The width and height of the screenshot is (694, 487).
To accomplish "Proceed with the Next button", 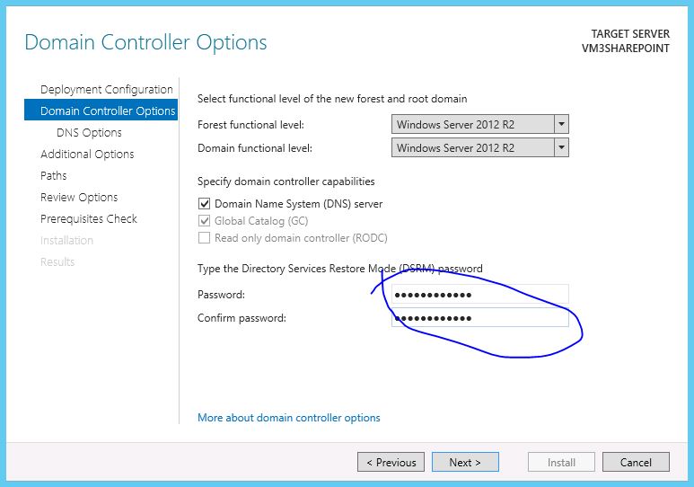I will 465,462.
